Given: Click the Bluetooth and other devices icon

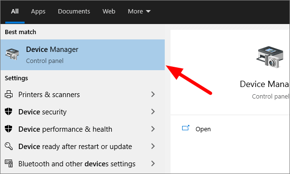Looking at the screenshot, I should 9,163.
